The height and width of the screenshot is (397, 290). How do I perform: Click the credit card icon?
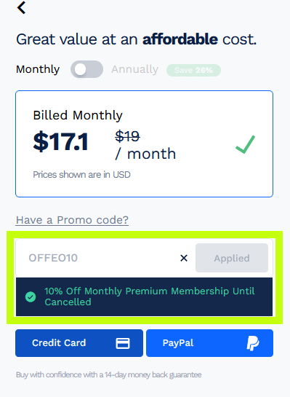point(123,343)
